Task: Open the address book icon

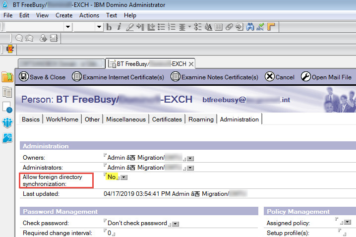Action: 54,38
